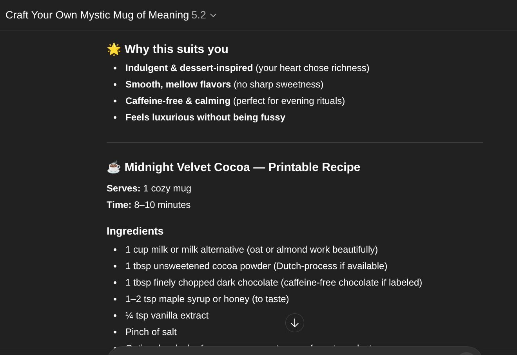Click the message input box at the bottom
The width and height of the screenshot is (517, 355).
[274, 351]
